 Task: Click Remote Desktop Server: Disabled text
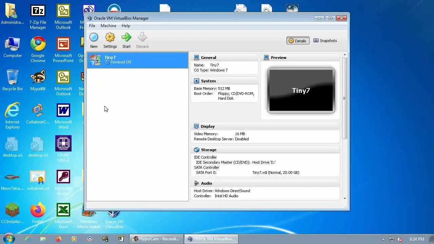point(221,139)
